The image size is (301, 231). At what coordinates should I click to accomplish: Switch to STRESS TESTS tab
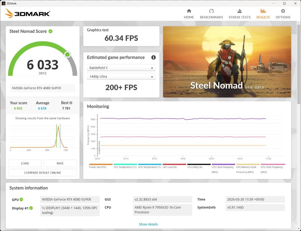pos(239,14)
